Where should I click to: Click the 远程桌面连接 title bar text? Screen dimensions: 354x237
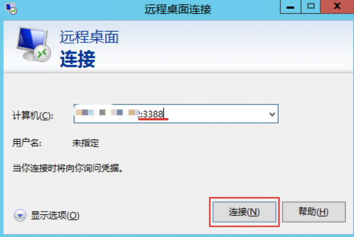pos(178,10)
